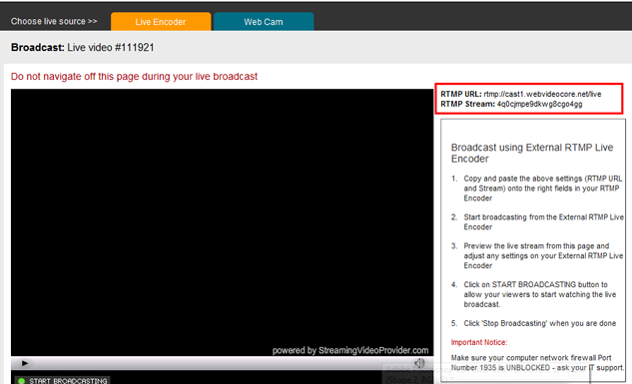Screen dimensions: 632x384
Task: Click the 'RTMP URL:' bold label
Action: click(461, 94)
